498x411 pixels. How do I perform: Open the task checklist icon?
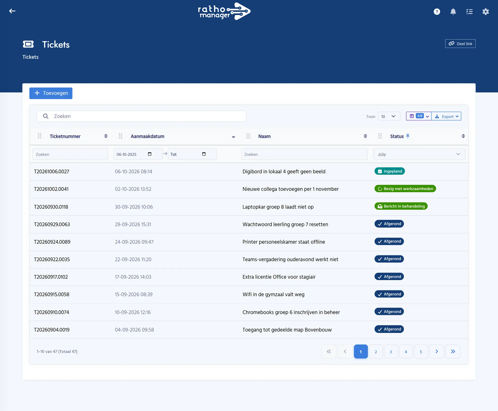click(469, 12)
